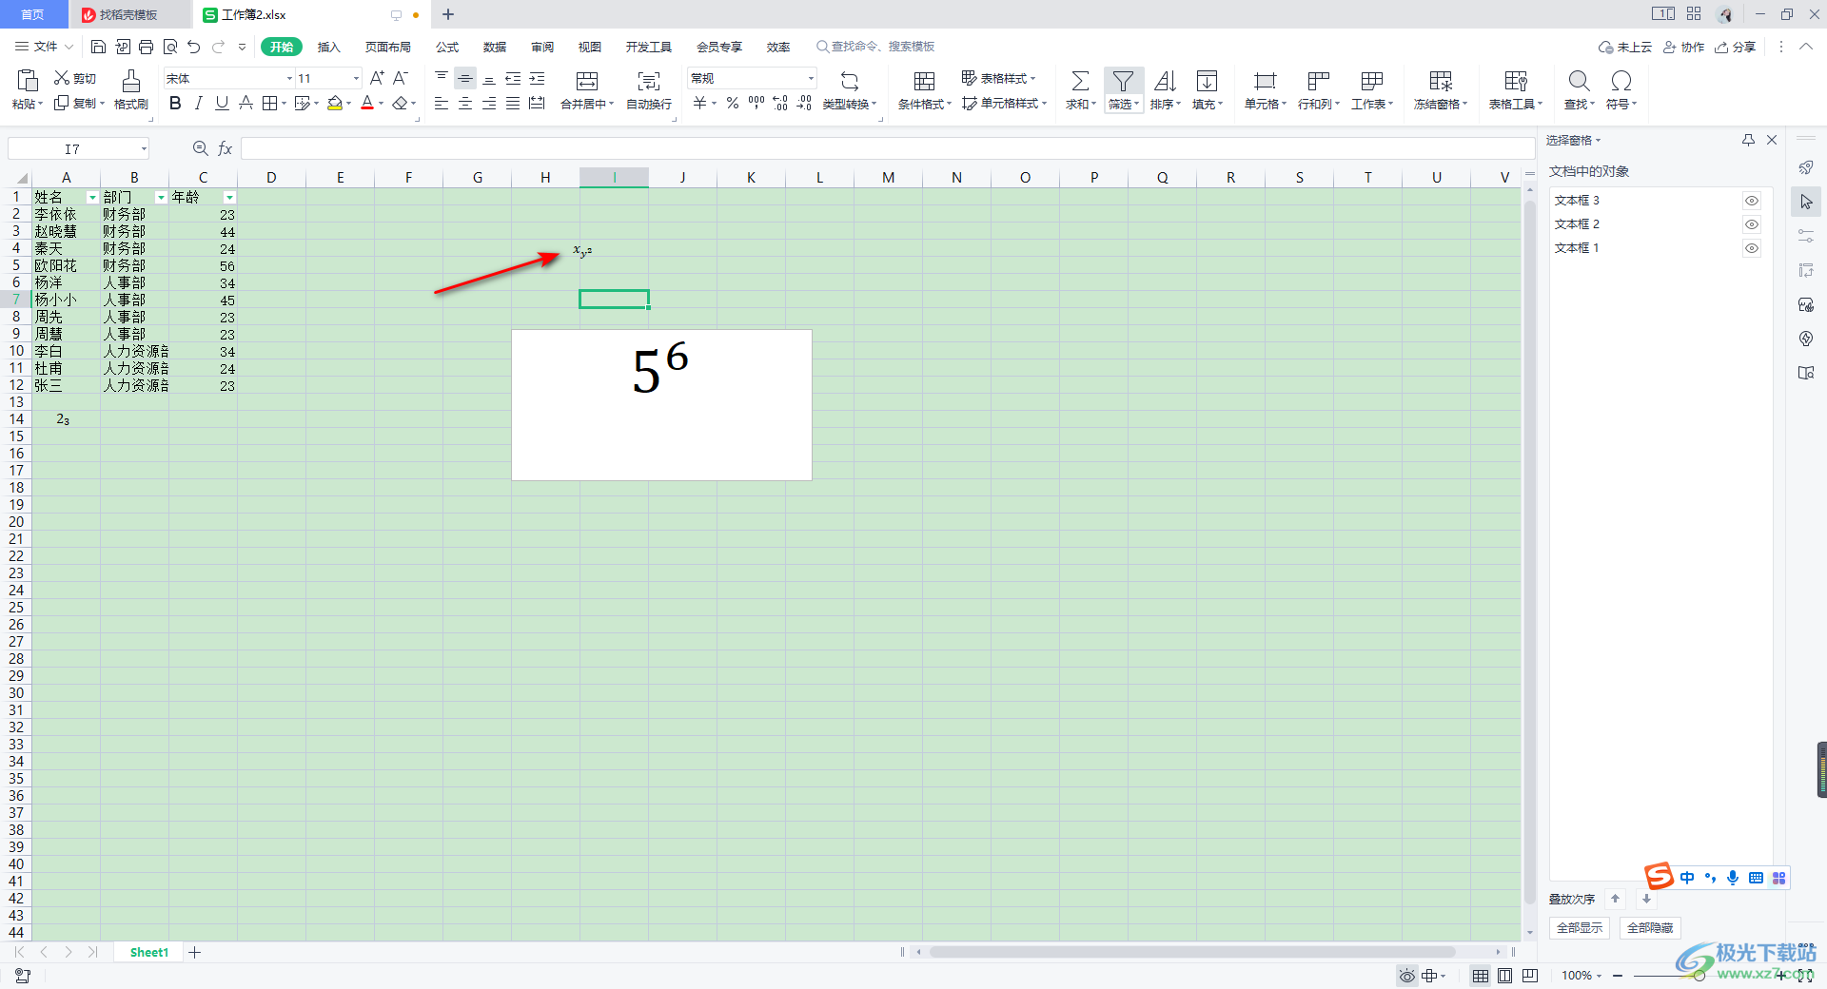Open the zoom 100% dropdown

click(x=1581, y=976)
